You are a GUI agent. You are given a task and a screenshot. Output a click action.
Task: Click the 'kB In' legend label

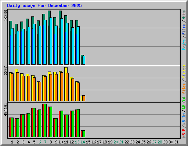184,119
